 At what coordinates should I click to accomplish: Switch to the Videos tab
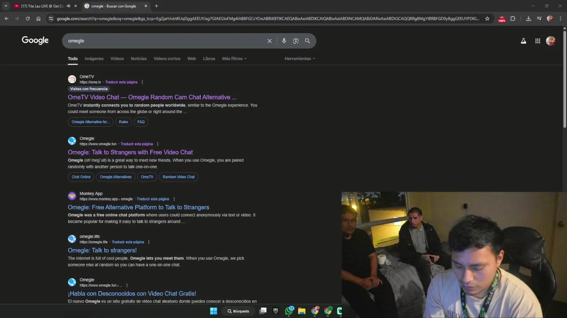point(117,59)
